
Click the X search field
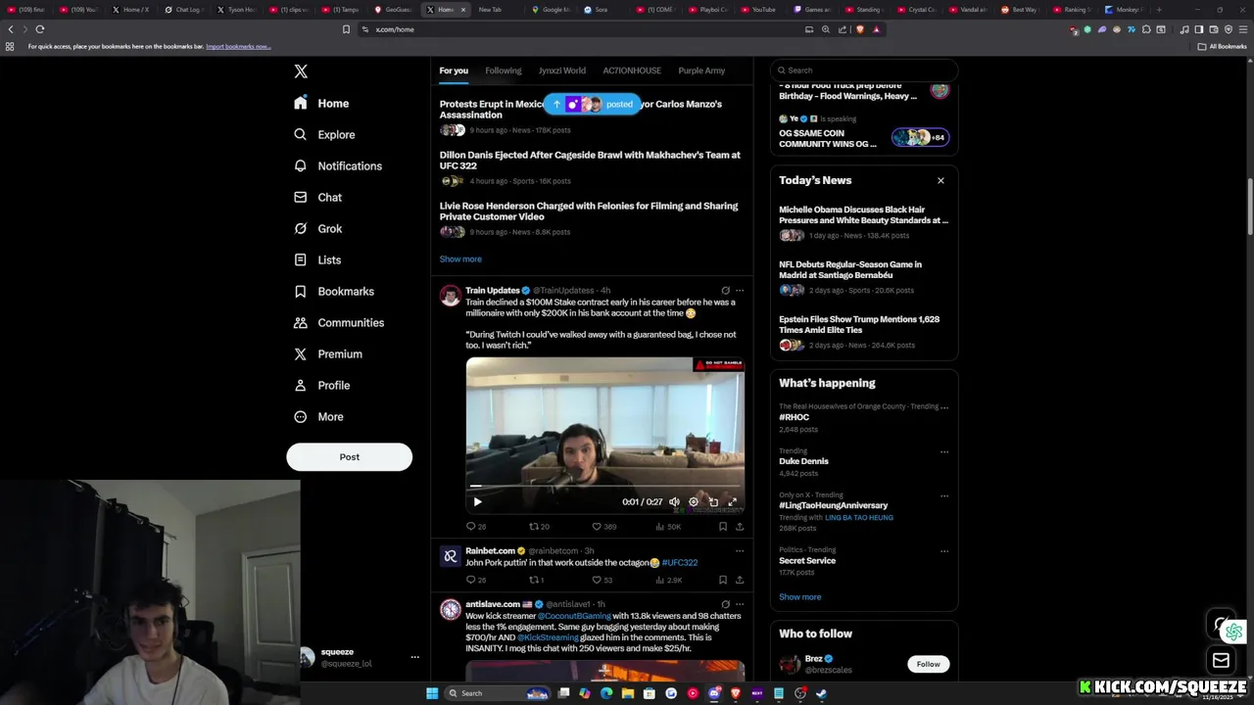863,70
